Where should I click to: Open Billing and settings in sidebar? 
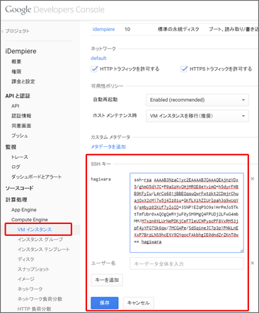click(23, 81)
